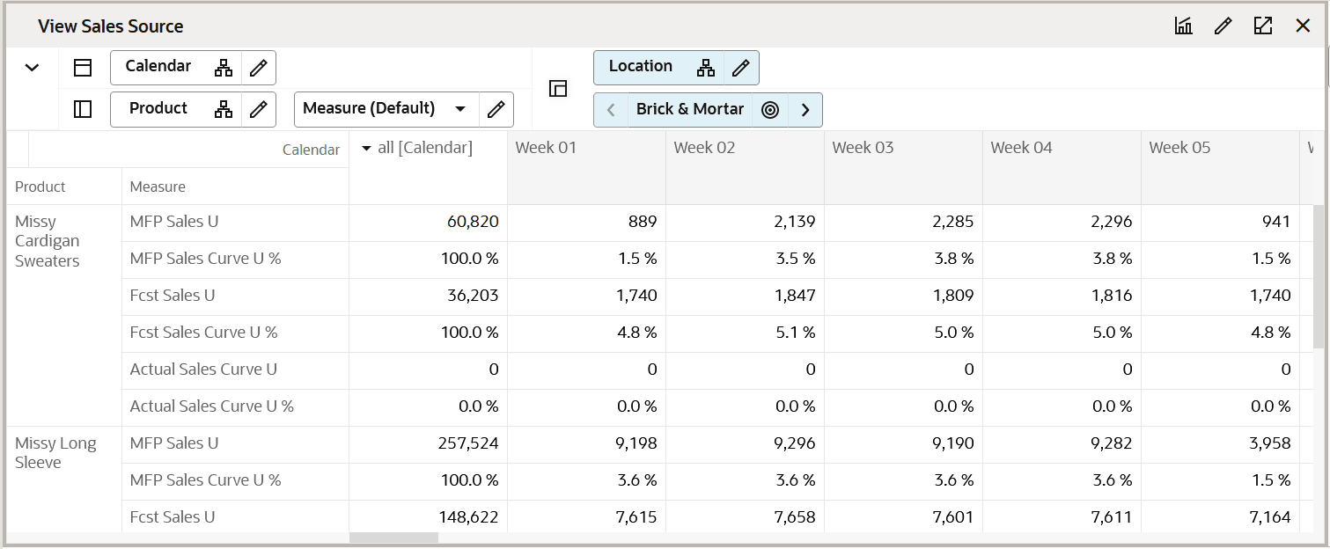Open the Calendar hierarchy tree icon

(223, 67)
